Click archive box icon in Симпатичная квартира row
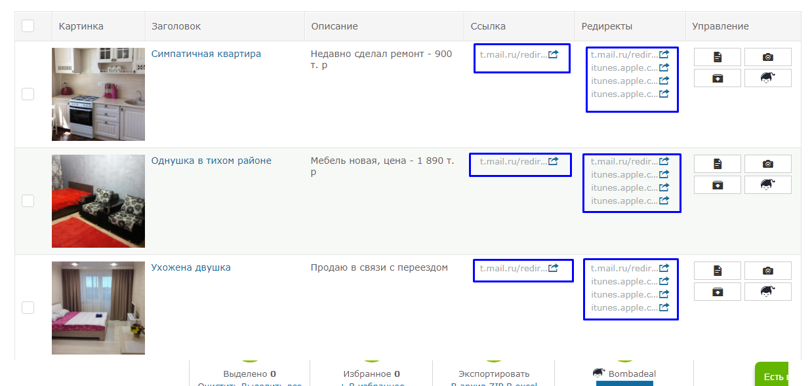 pos(718,78)
